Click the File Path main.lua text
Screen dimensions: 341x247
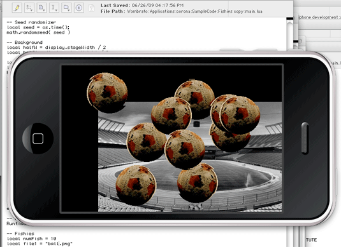click(x=182, y=11)
